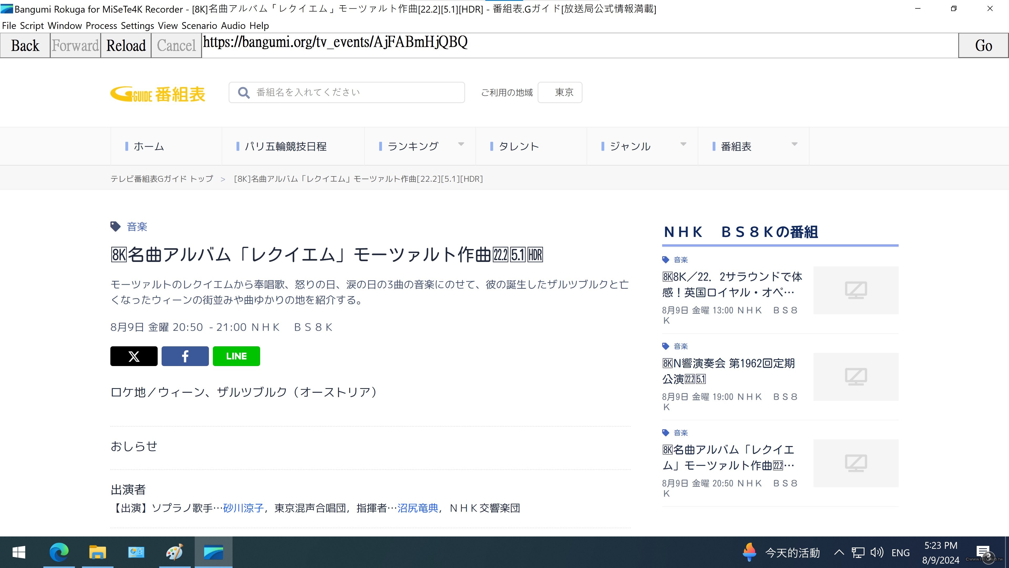The image size is (1009, 568).
Task: Expand the ジャンル dropdown menu
Action: tap(683, 144)
